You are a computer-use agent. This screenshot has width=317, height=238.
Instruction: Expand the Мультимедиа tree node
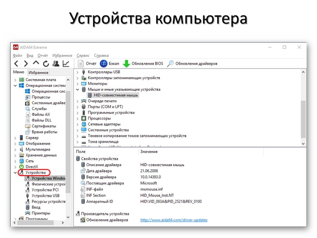(15, 150)
